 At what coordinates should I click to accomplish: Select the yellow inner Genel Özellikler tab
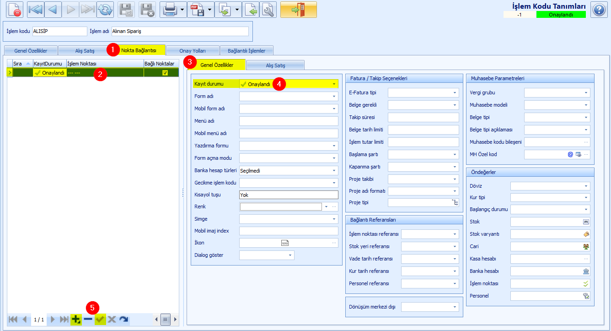click(x=217, y=65)
